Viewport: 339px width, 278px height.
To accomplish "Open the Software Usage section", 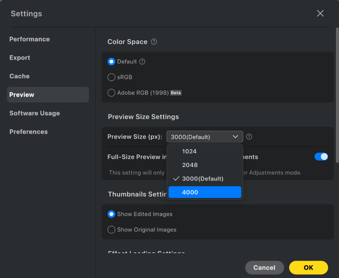I will [x=34, y=113].
